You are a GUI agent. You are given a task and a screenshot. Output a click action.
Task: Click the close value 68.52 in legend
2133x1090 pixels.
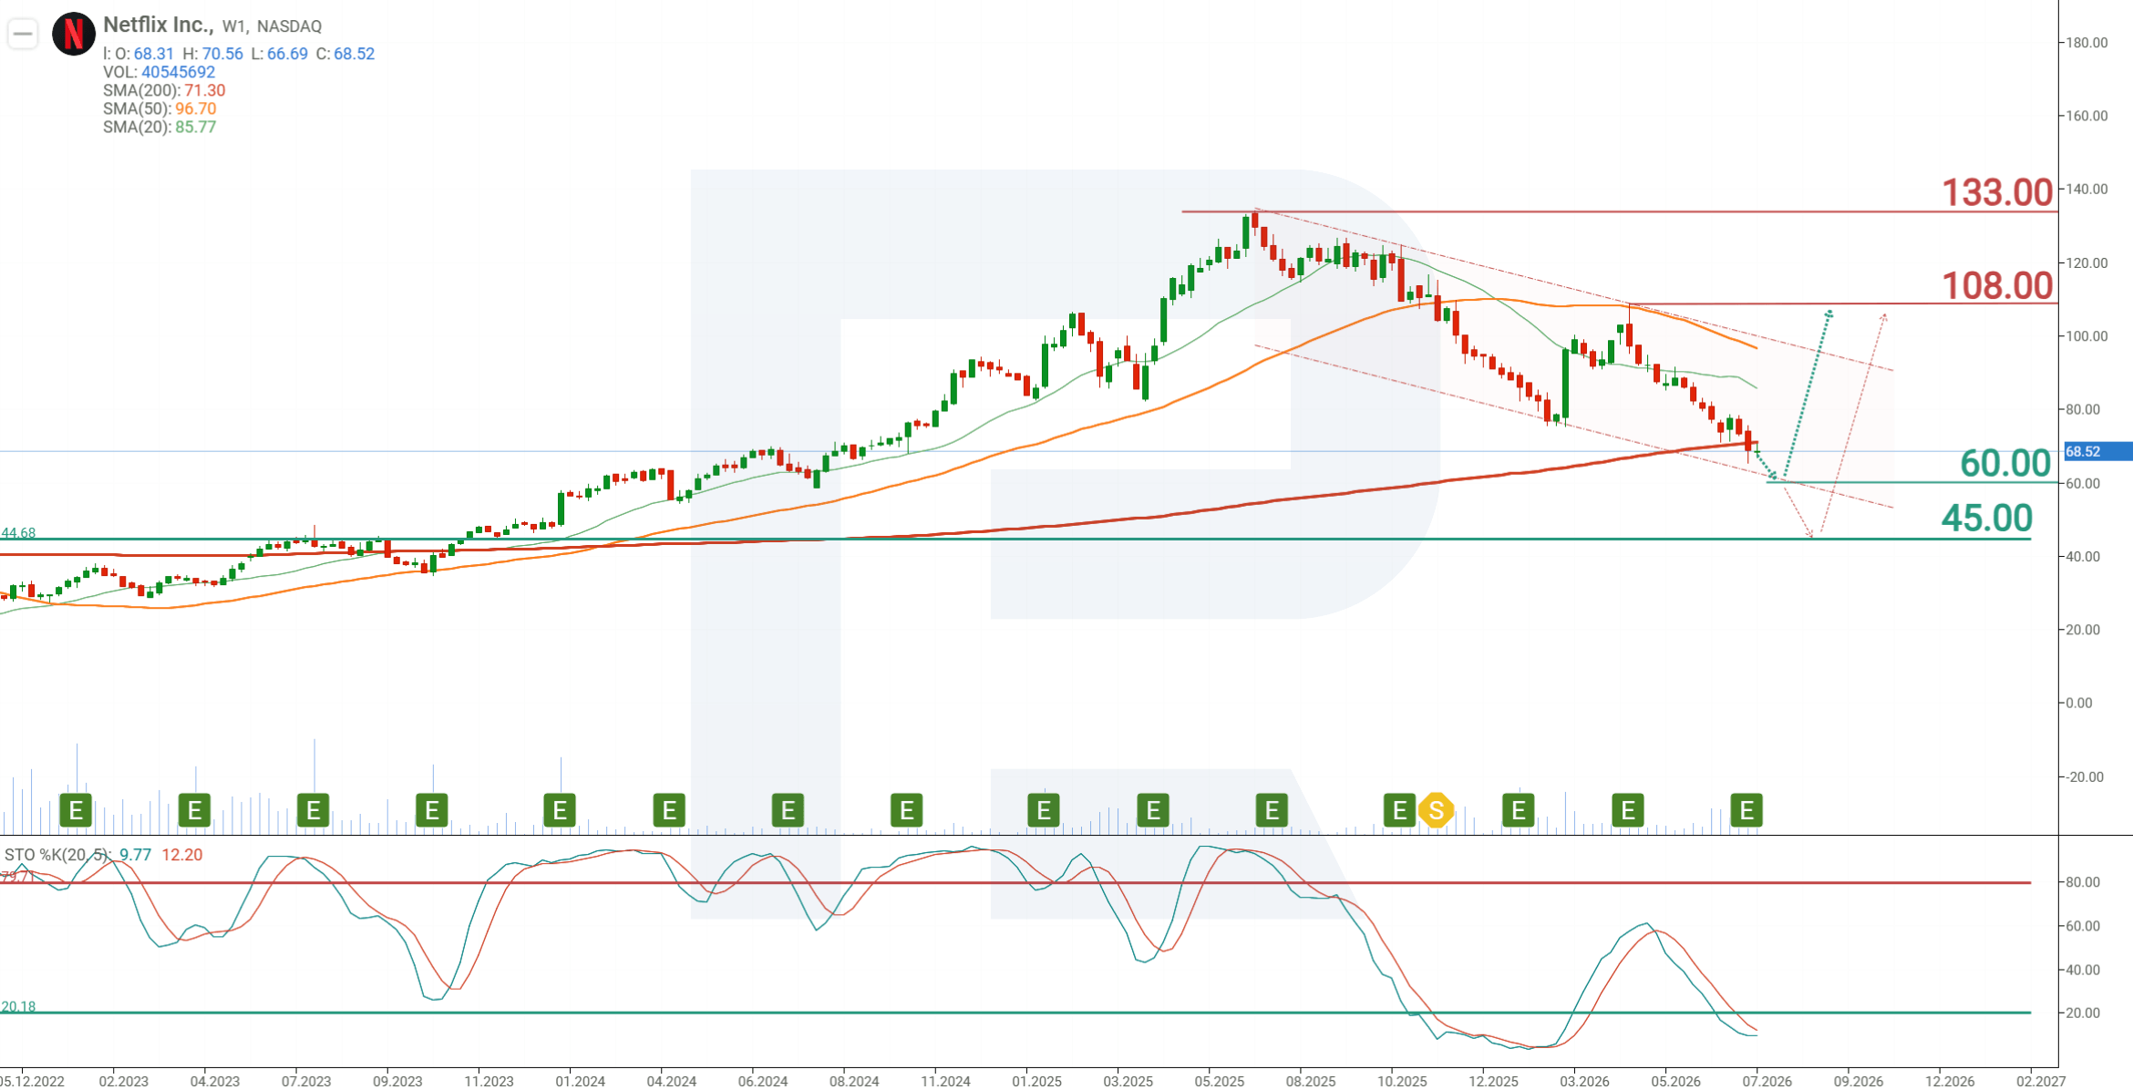pos(355,54)
